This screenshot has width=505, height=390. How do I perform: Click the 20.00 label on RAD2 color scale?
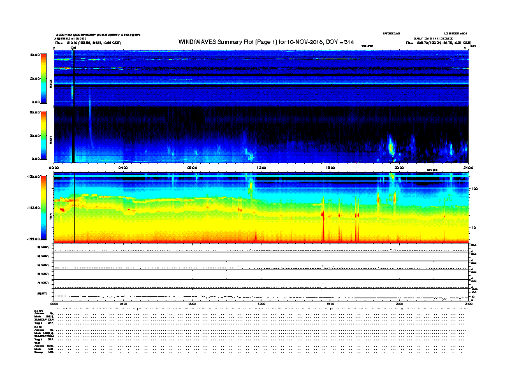[x=34, y=78]
